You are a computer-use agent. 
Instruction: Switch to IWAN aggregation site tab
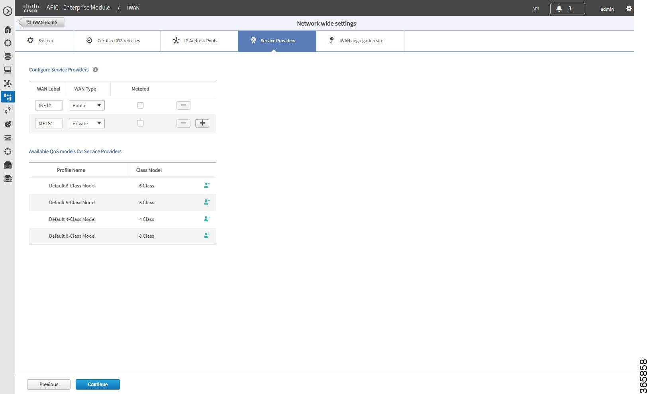(x=360, y=41)
